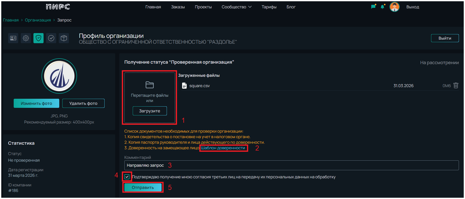Select the shield verification icon
465x199 pixels.
point(38,38)
